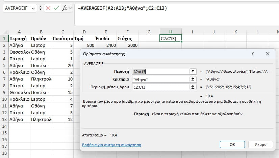Viewport: 279px width, 158px height.
Task: Click the Περιοχή input field A2:A13
Action: point(161,71)
